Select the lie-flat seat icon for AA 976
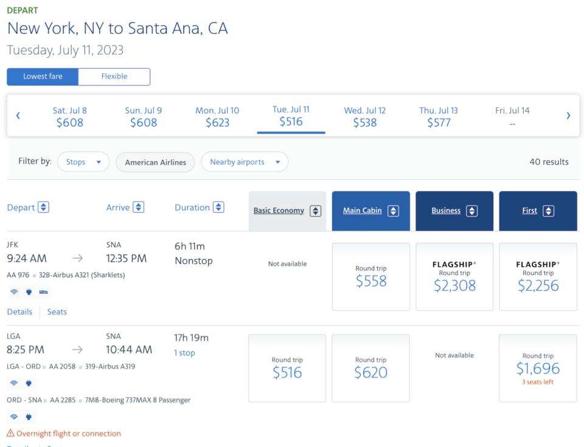The image size is (584, 447). [43, 292]
